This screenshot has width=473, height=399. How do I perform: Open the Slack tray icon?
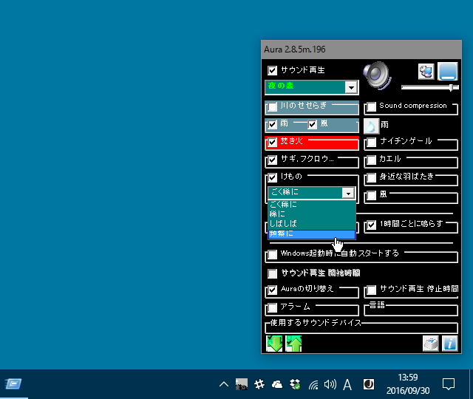point(259,384)
